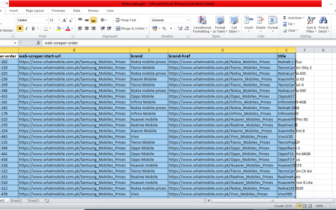Toggle Italic formatting

pos(27,28)
